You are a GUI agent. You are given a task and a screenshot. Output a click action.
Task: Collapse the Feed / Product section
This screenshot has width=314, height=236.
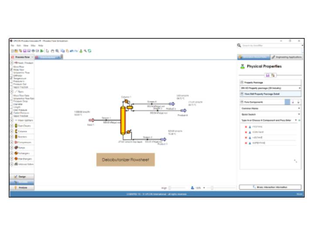[12, 63]
